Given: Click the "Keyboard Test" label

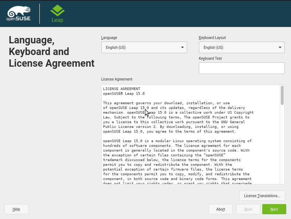Looking at the screenshot, I should click(210, 58).
